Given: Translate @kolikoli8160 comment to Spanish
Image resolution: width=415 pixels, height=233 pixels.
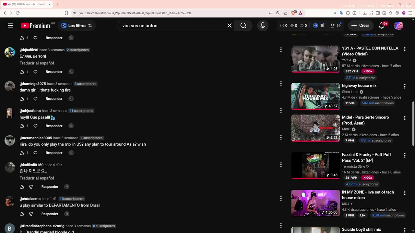Looking at the screenshot, I should pyautogui.click(x=37, y=178).
